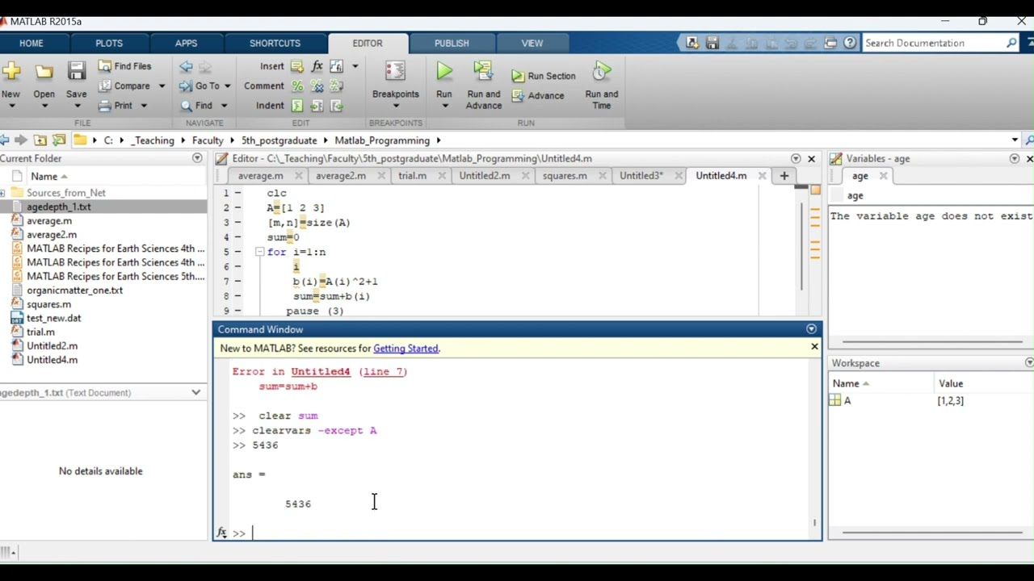Go up one folder level in the address bar
Image resolution: width=1034 pixels, height=581 pixels.
tap(40, 140)
